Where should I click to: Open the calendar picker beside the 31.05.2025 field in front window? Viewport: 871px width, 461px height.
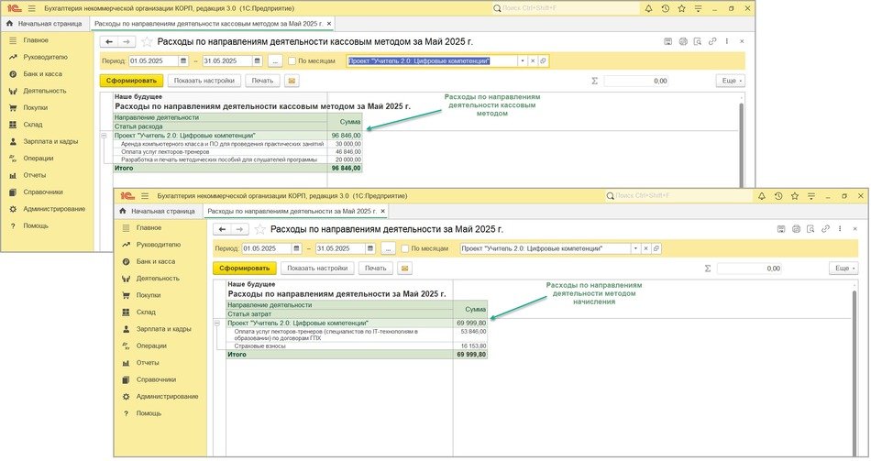[x=371, y=248]
